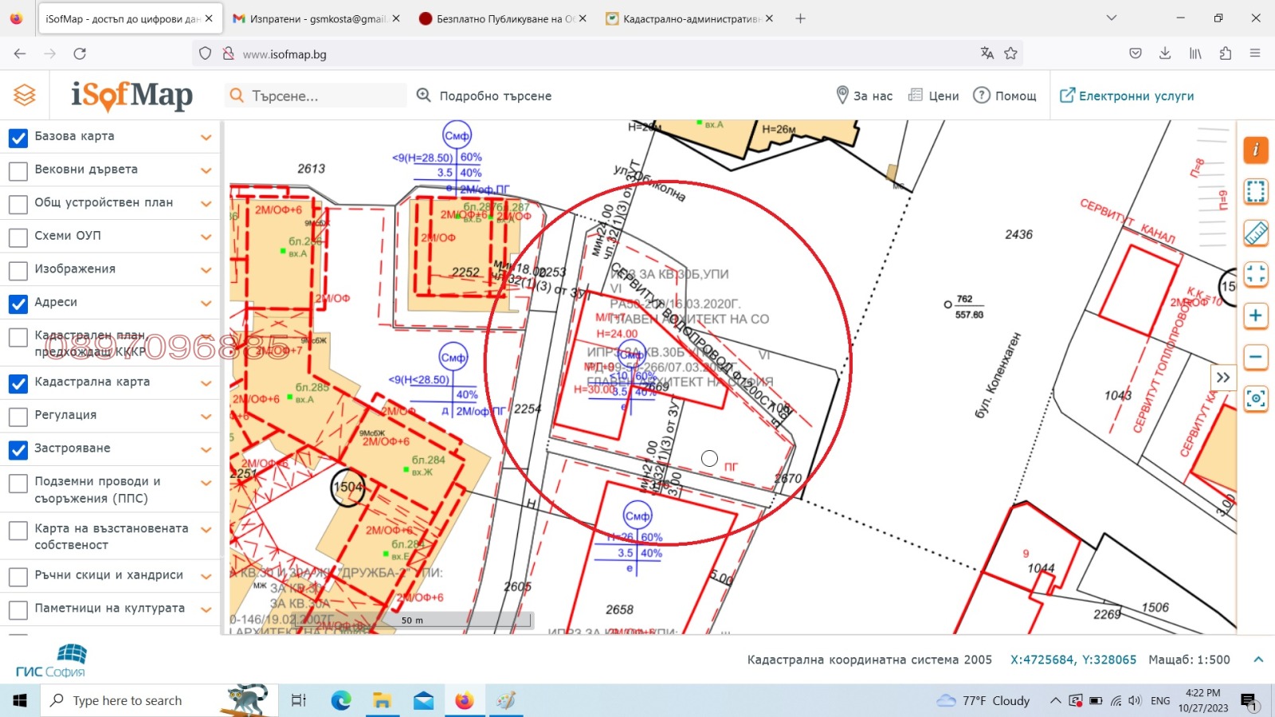Open Електронни услуги link
This screenshot has width=1275, height=717.
point(1127,96)
